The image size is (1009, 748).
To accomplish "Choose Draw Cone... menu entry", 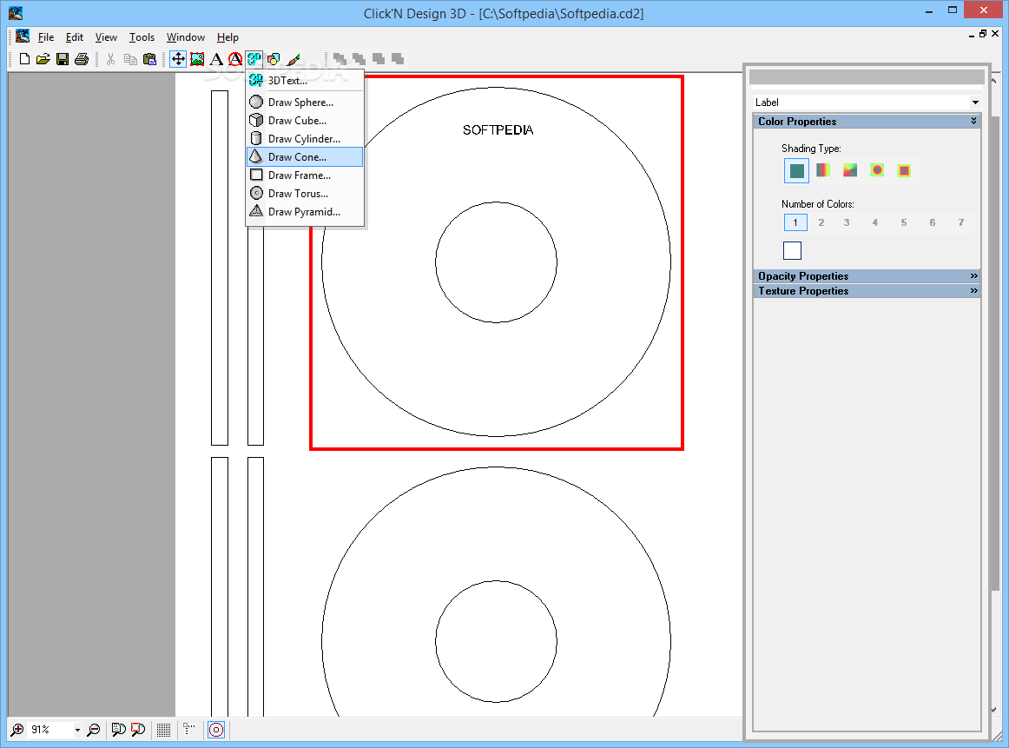I will pyautogui.click(x=305, y=157).
